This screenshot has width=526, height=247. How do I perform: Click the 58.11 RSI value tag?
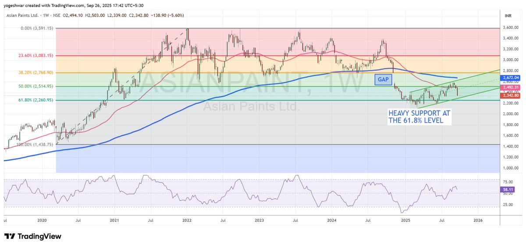click(x=509, y=189)
